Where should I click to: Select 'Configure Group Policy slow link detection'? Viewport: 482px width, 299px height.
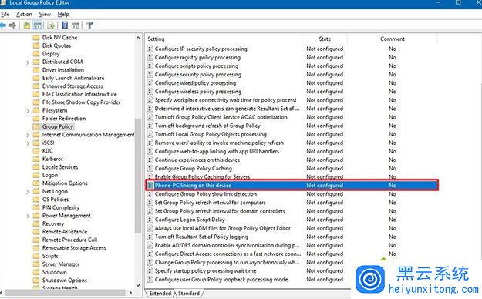(x=206, y=194)
